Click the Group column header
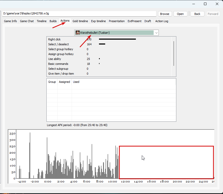Viewport: 223px width, 194px height. coord(52,82)
